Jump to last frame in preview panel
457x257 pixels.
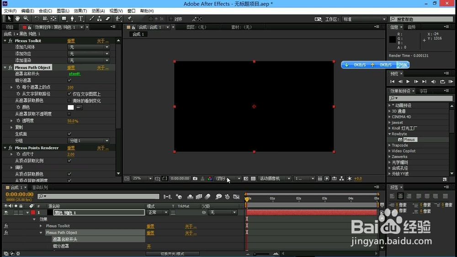click(x=425, y=82)
